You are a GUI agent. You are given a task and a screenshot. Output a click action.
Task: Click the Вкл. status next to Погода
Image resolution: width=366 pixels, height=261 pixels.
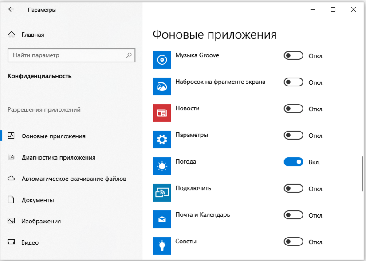[x=314, y=162]
